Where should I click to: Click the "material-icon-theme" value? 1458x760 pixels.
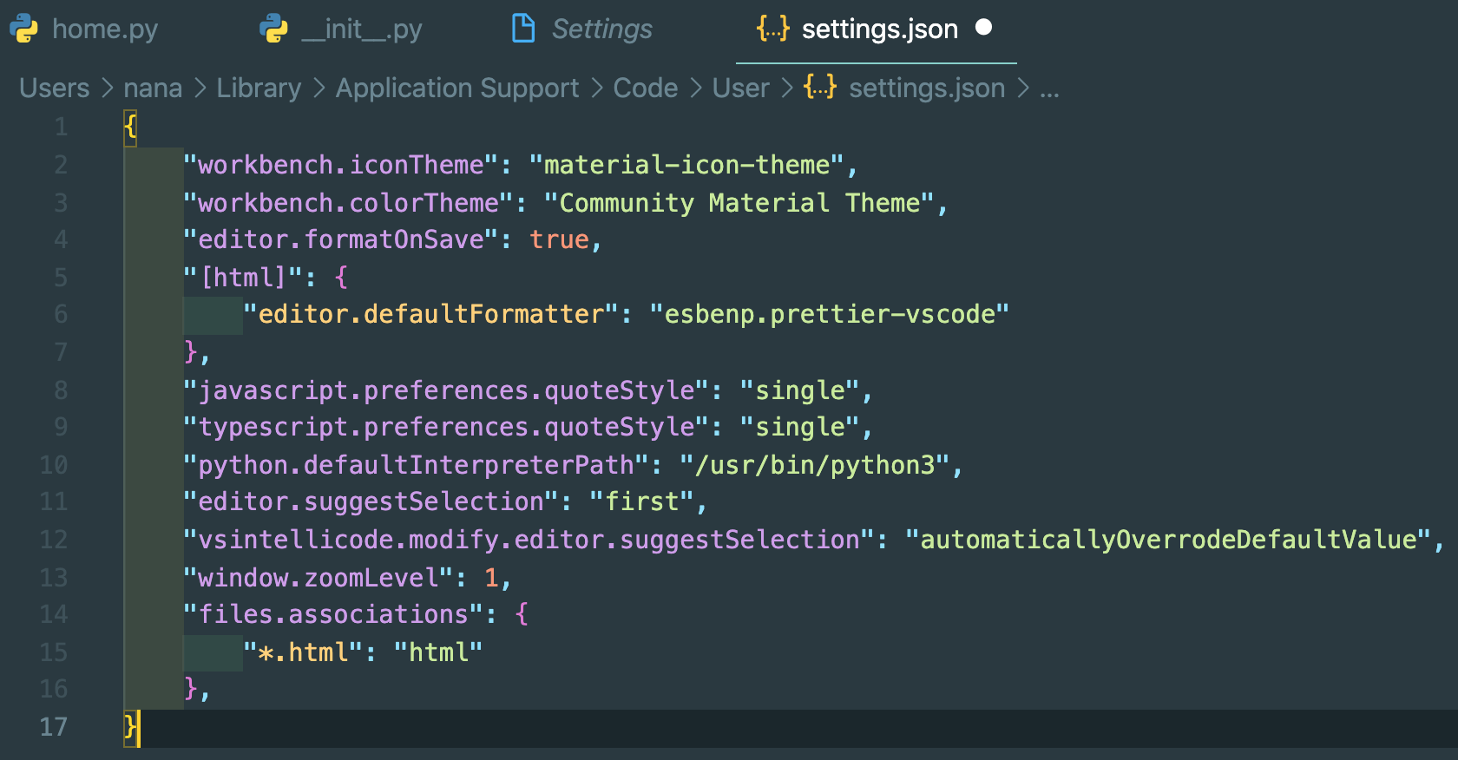tap(687, 165)
